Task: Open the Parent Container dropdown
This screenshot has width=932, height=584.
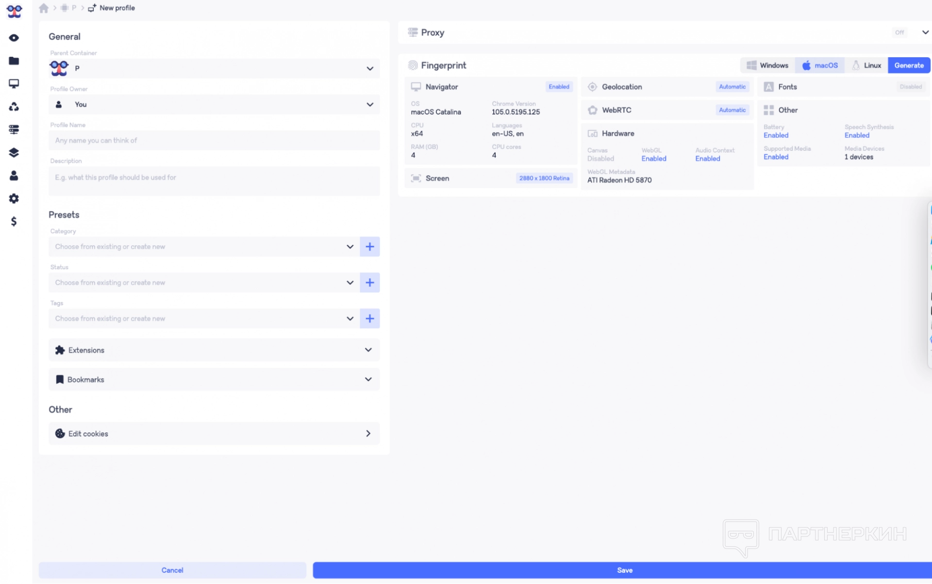Action: click(214, 68)
